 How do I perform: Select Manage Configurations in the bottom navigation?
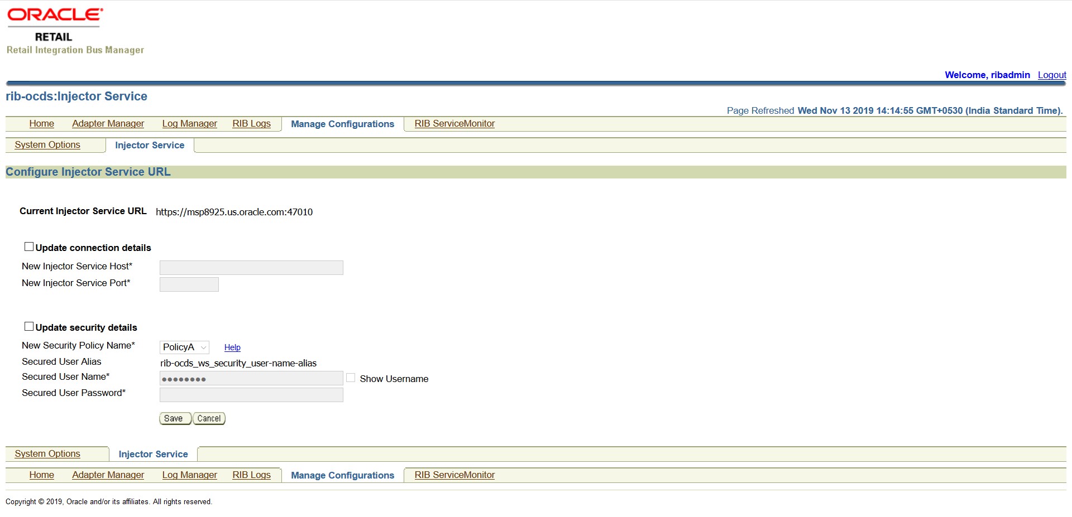coord(342,475)
